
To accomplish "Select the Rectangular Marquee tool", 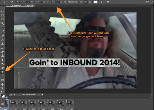I will click(2, 15).
